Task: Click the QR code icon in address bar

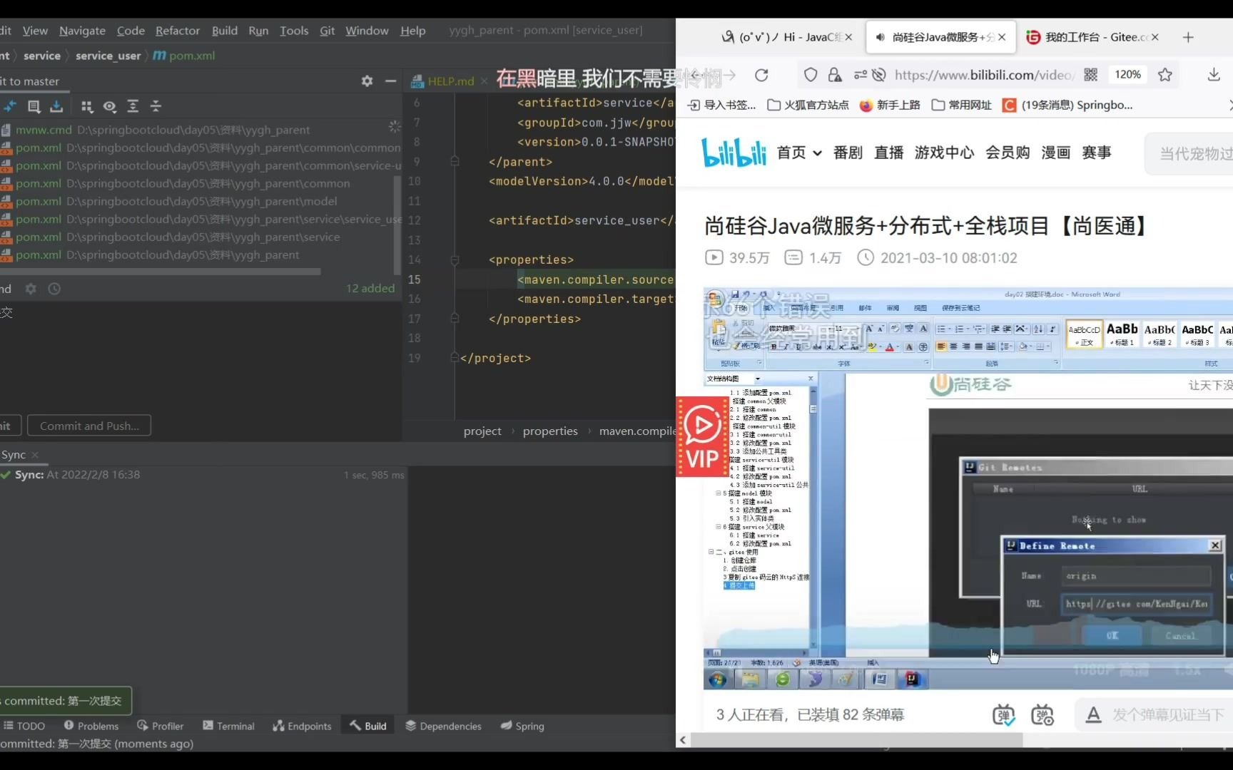Action: tap(1090, 75)
